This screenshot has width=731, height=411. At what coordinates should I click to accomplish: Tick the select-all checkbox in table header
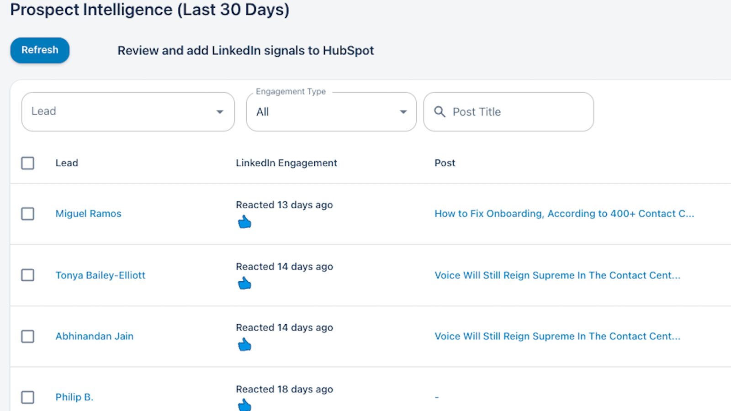[28, 163]
